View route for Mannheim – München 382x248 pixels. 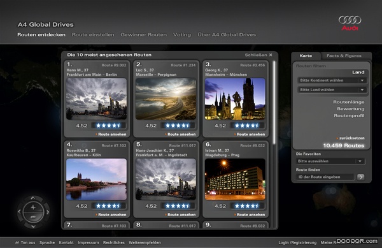(250, 135)
